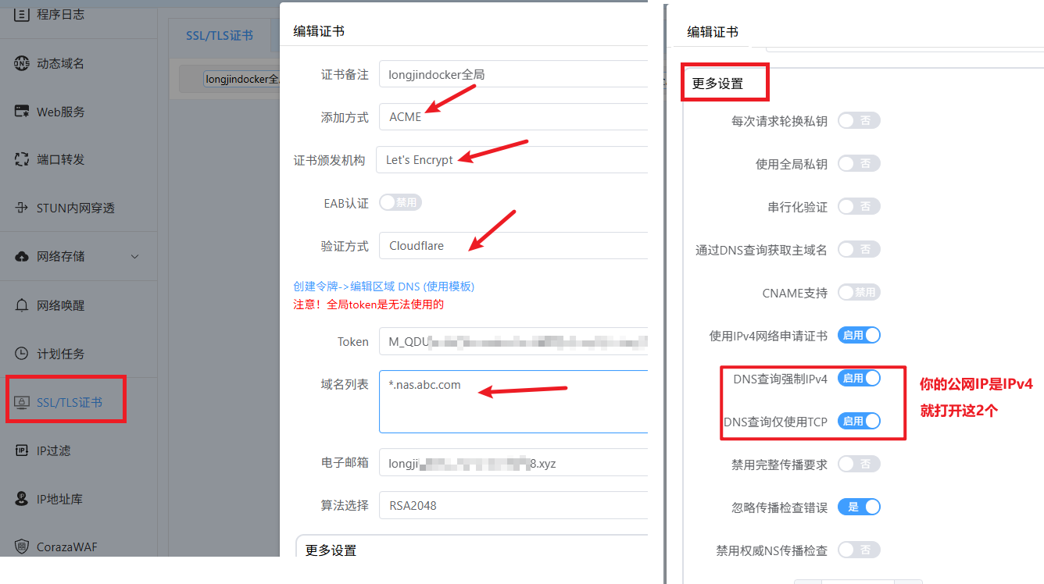The image size is (1044, 584).
Task: Click the Web服务 icon in sidebar
Action: (x=22, y=112)
